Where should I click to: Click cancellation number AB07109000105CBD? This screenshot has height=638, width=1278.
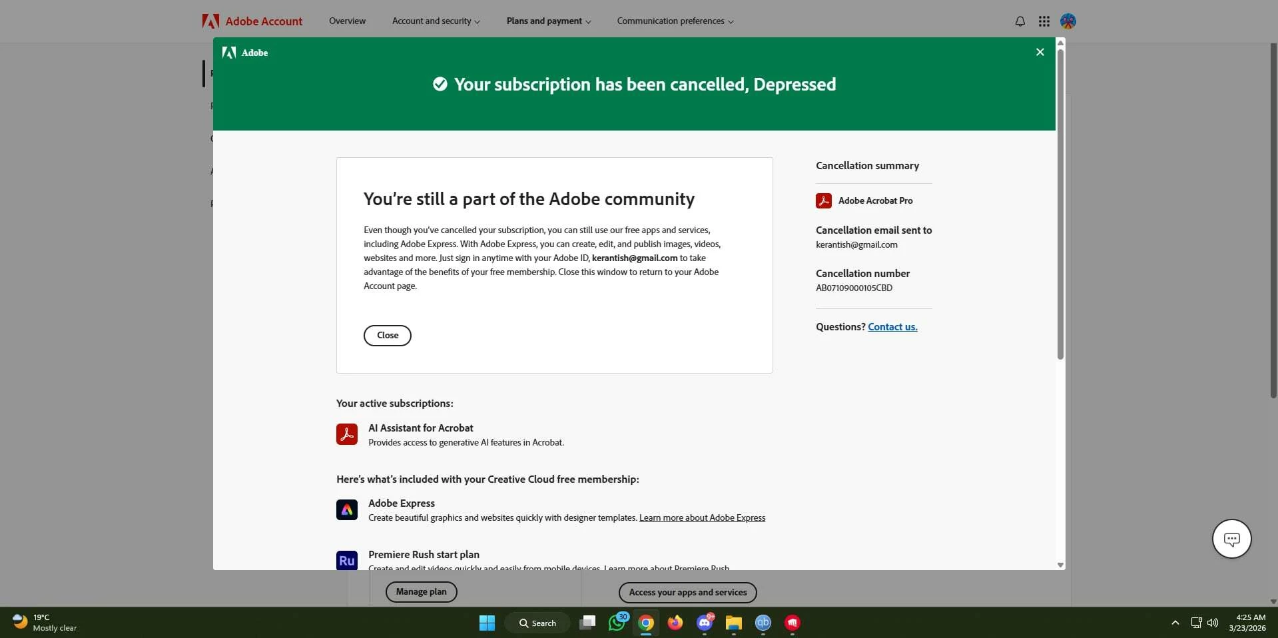(854, 288)
